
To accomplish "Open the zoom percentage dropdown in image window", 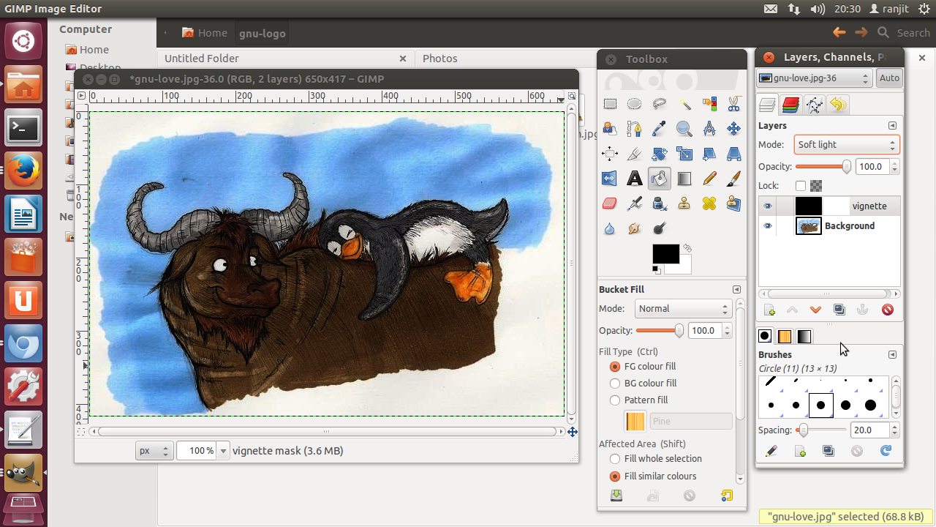I will pyautogui.click(x=223, y=451).
